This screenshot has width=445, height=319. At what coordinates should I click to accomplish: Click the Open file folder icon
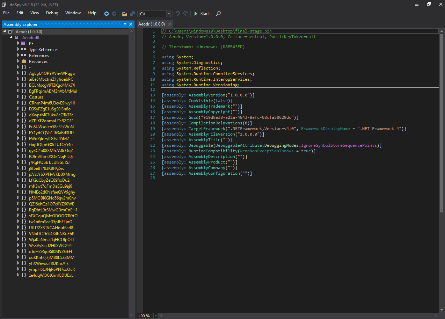coord(124,14)
